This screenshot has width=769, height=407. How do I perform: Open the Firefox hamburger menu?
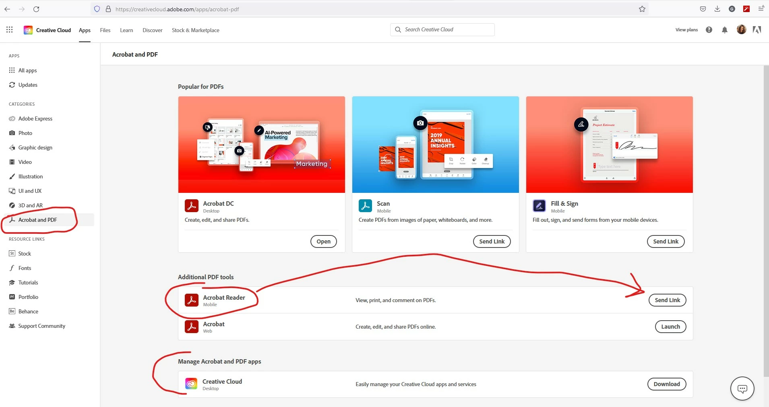tap(761, 9)
